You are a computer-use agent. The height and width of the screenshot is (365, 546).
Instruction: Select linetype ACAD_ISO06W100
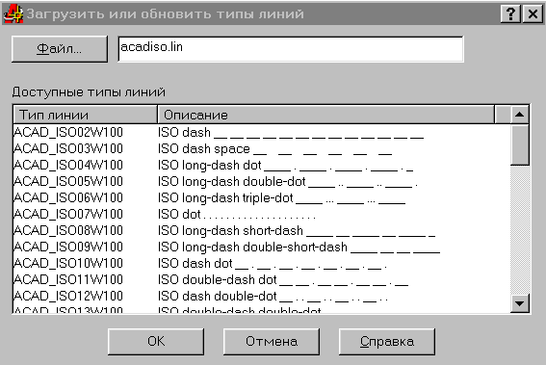click(x=68, y=197)
